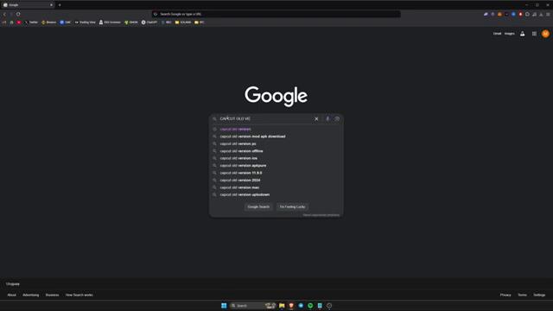Open the Advertising footer link
This screenshot has width=553, height=311.
tap(31, 295)
